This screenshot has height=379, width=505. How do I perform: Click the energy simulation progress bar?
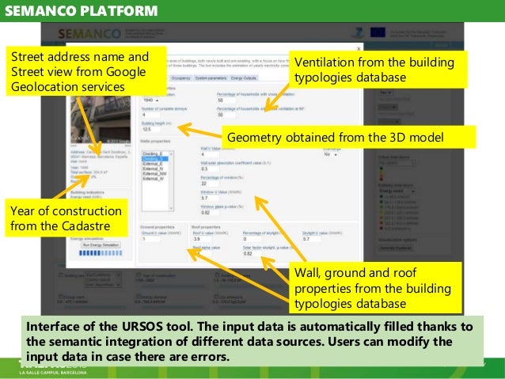coord(101,253)
